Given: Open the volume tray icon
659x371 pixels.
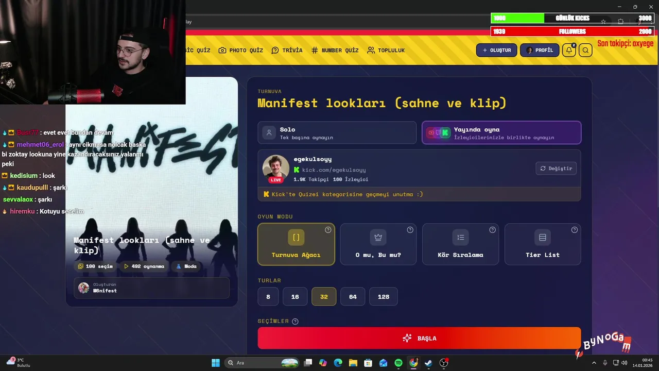Looking at the screenshot, I should click(625, 363).
